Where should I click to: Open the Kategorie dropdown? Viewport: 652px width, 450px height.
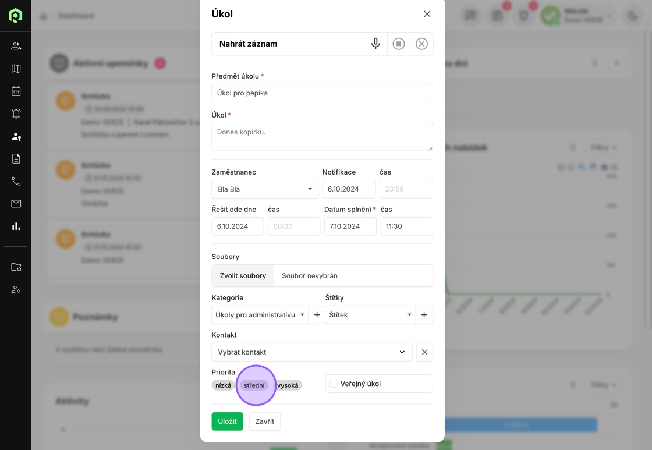click(260, 315)
